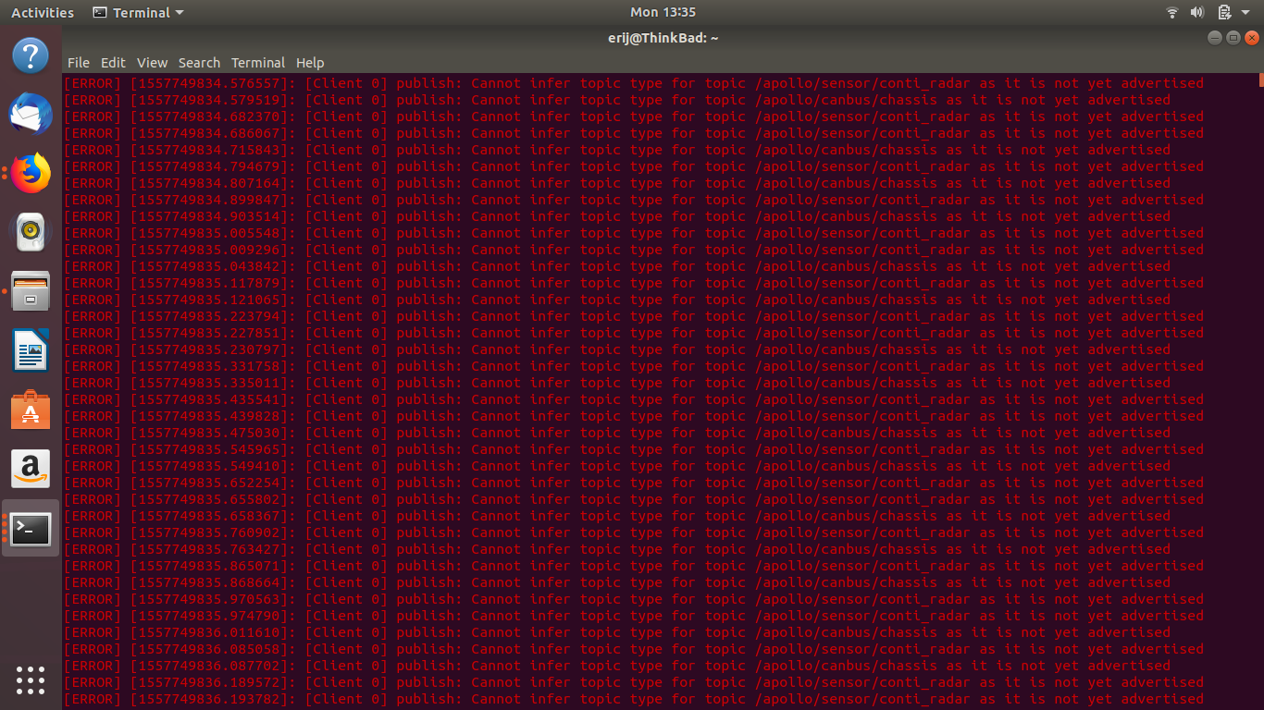This screenshot has height=710, width=1264.
Task: Open the system menu dropdown arrow
Action: pyautogui.click(x=1247, y=13)
